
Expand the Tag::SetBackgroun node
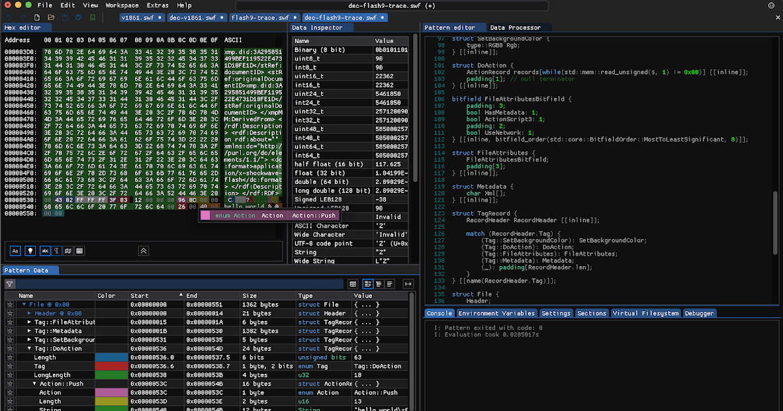(29, 340)
